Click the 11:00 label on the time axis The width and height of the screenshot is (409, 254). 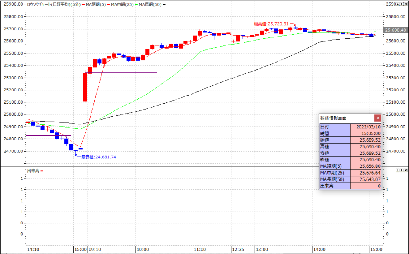click(200, 250)
